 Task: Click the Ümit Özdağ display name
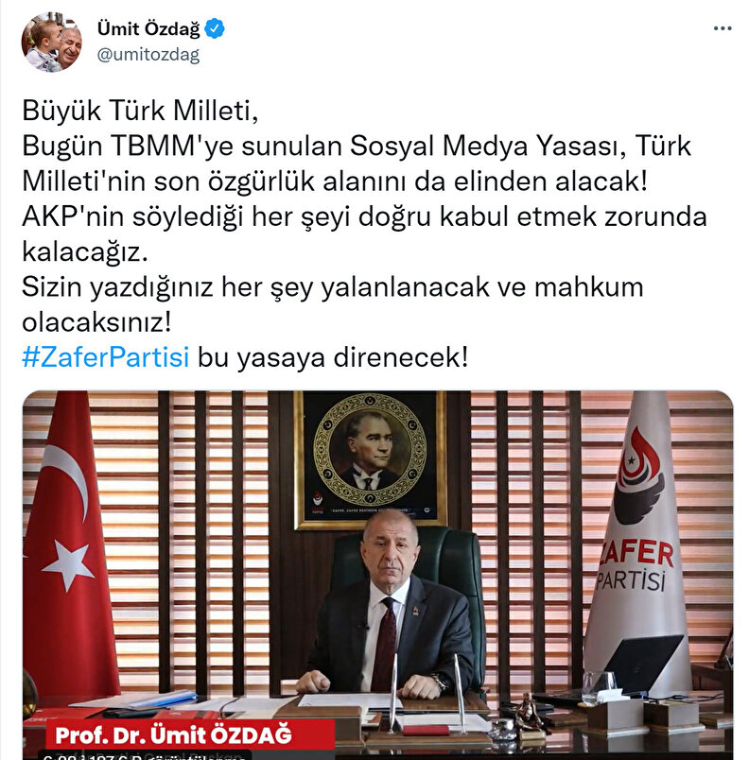pyautogui.click(x=148, y=28)
